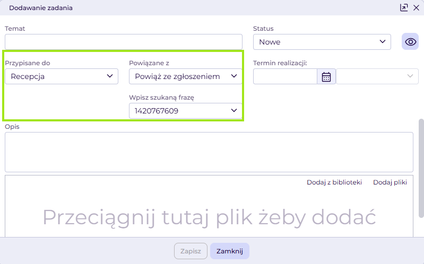Click Dodaj z biblioteki link
424x264 pixels.
click(x=334, y=182)
